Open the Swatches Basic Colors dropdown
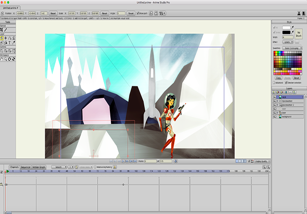Screen dimensions: 307x214 292,48
